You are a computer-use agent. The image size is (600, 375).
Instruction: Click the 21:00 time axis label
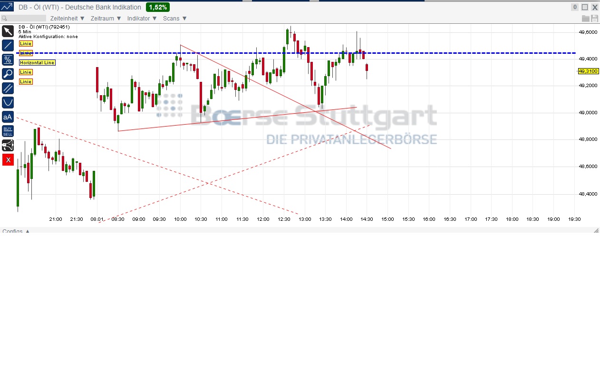(56, 219)
